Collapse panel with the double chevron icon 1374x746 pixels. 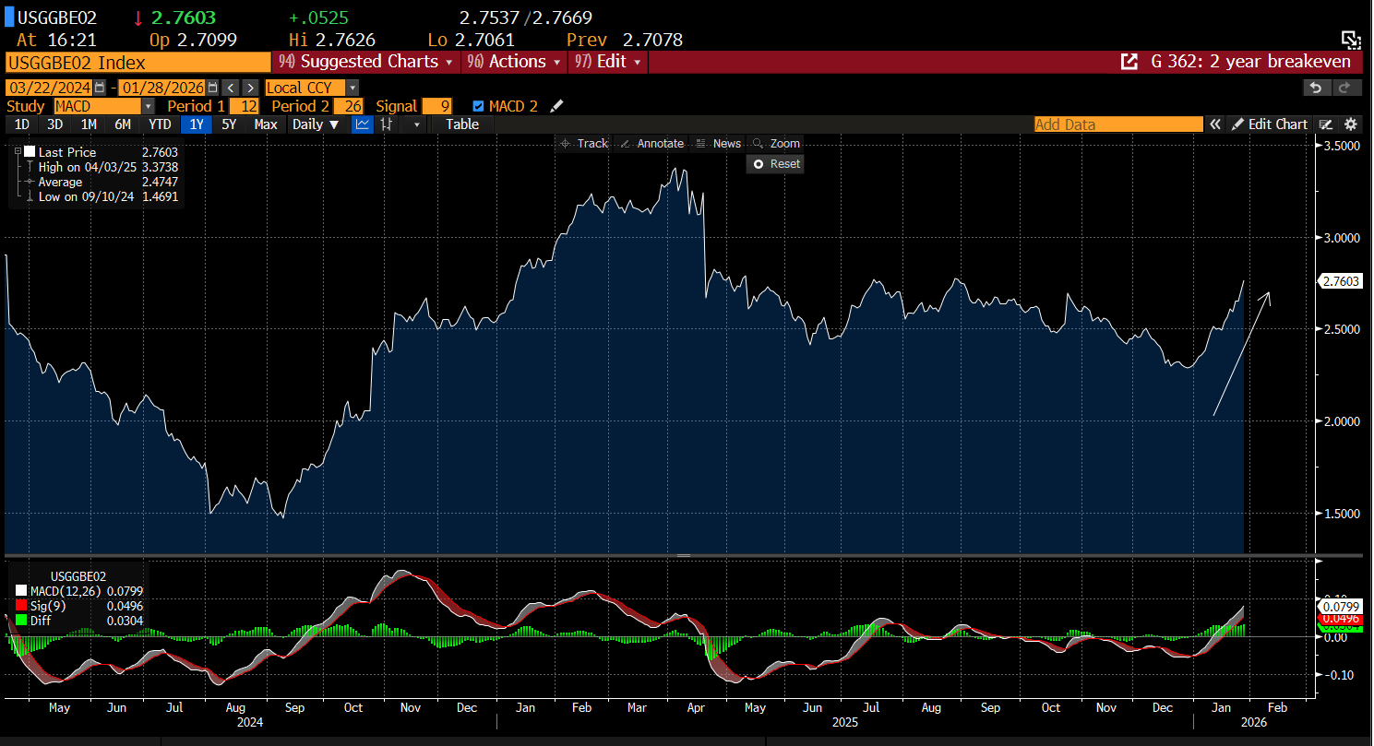(x=1215, y=124)
